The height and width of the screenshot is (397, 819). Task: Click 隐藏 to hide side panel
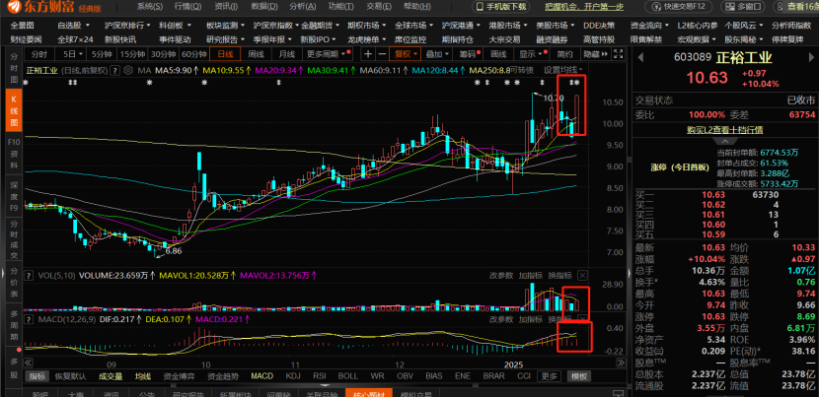pyautogui.click(x=595, y=54)
